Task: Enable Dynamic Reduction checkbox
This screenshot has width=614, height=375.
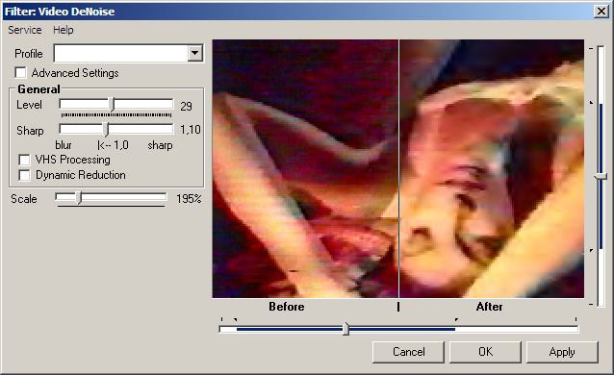Action: tap(24, 175)
